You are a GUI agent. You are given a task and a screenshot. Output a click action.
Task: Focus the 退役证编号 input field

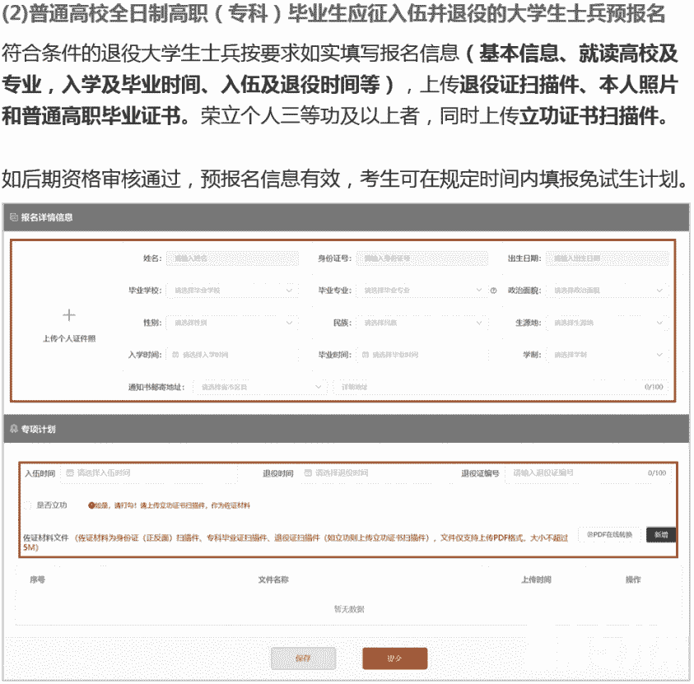(x=576, y=473)
